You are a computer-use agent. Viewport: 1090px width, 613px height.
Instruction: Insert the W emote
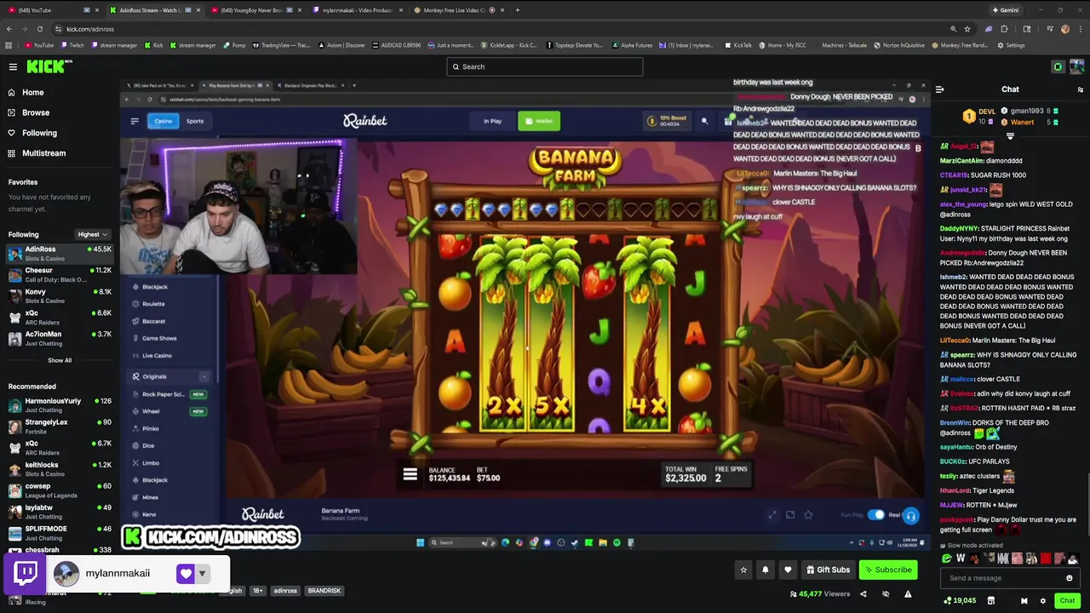click(x=961, y=559)
